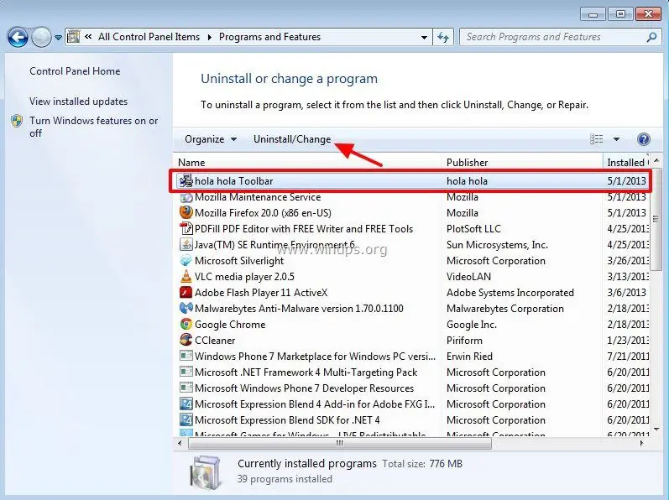Select VLC media player cone icon
This screenshot has width=669, height=500.
pos(186,277)
